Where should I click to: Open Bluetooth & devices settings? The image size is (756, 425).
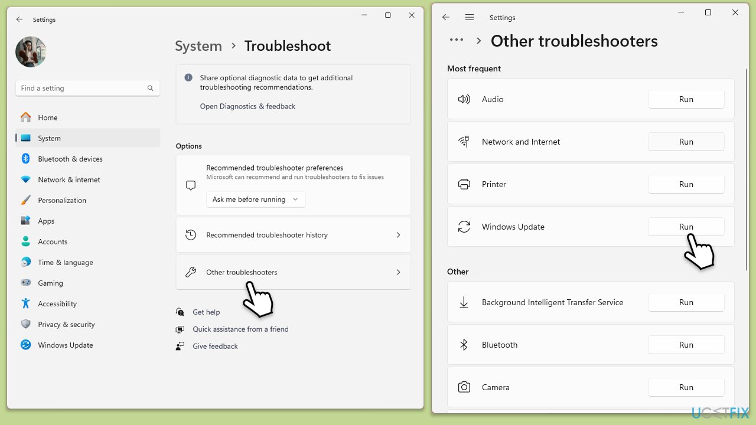(x=87, y=159)
